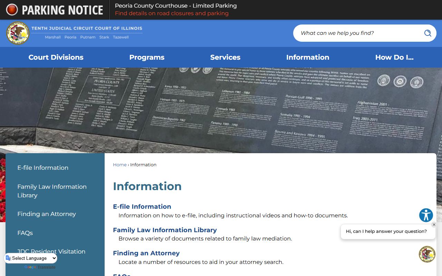Viewport: 442px width, 276px height.
Task: Click the county list Marshall Peoria Putnam Stark Tazewell
Action: click(87, 37)
